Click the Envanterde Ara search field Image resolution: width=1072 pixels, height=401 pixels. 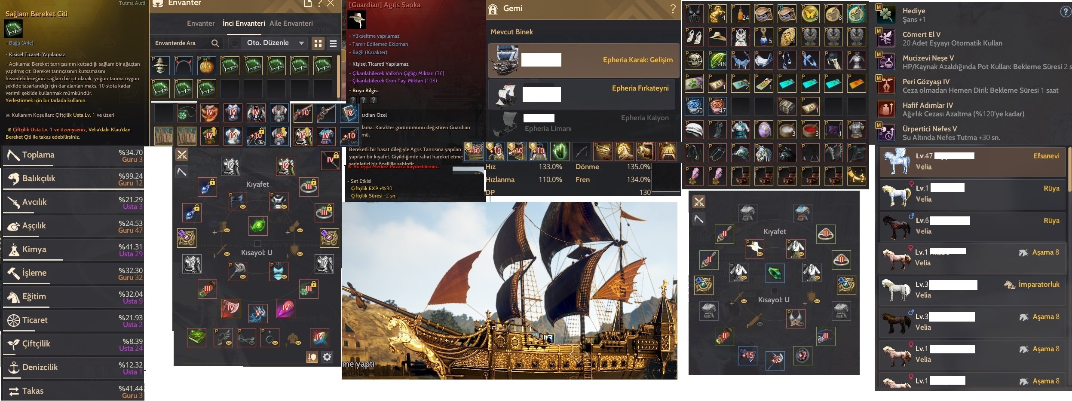click(x=181, y=43)
